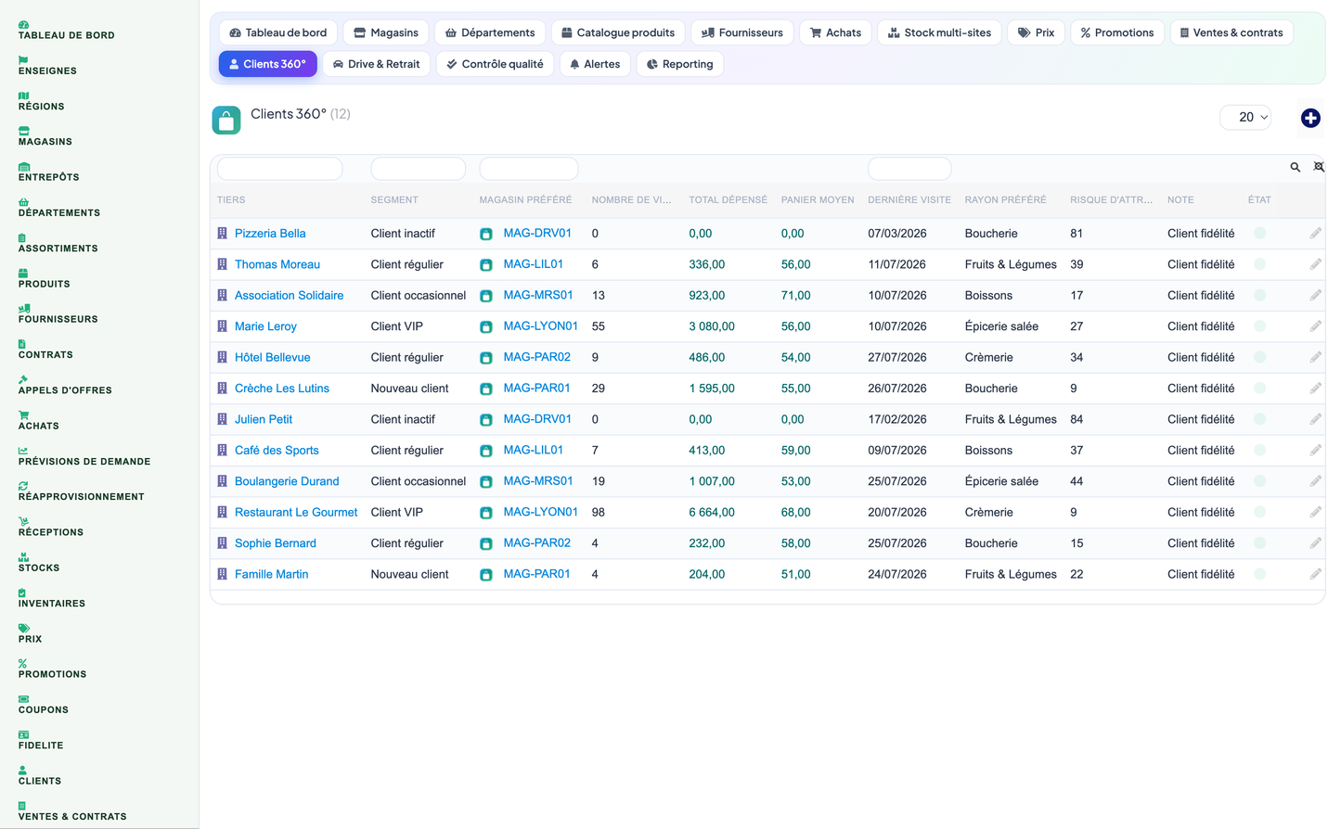This screenshot has width=1341, height=829.
Task: Open Tableau de bord in sidebar
Action: (67, 31)
